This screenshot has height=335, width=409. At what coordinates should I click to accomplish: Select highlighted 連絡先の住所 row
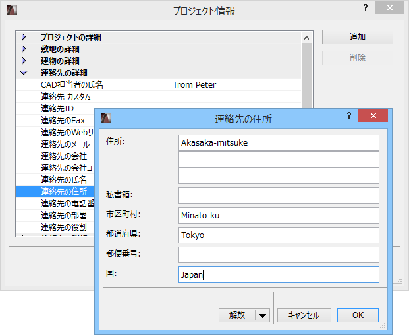(55, 192)
